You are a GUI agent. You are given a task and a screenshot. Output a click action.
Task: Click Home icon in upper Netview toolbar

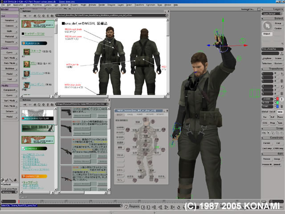[35, 16]
